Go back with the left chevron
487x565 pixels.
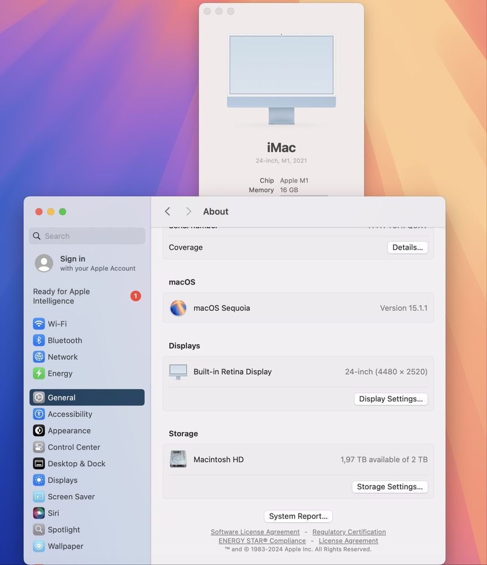point(167,211)
